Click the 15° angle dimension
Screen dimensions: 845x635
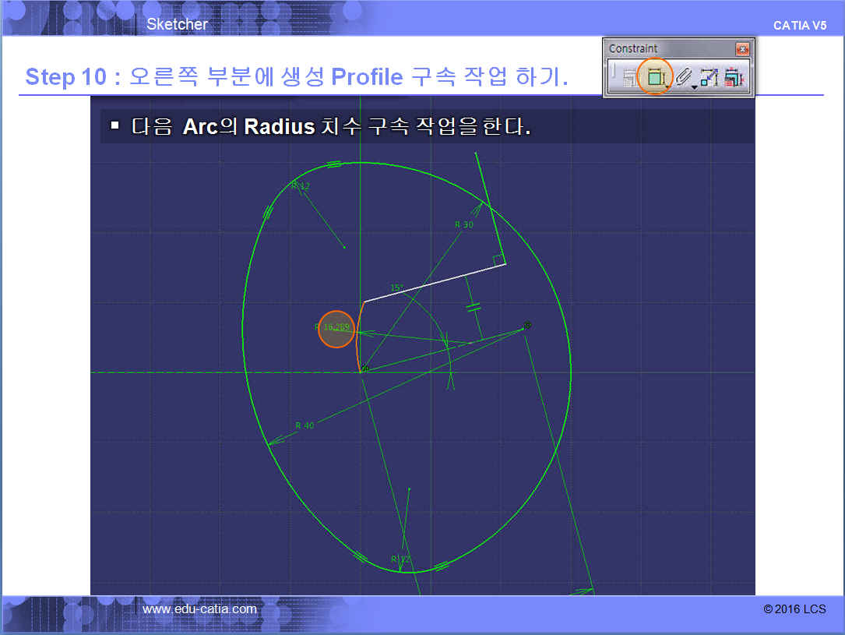[x=396, y=288]
